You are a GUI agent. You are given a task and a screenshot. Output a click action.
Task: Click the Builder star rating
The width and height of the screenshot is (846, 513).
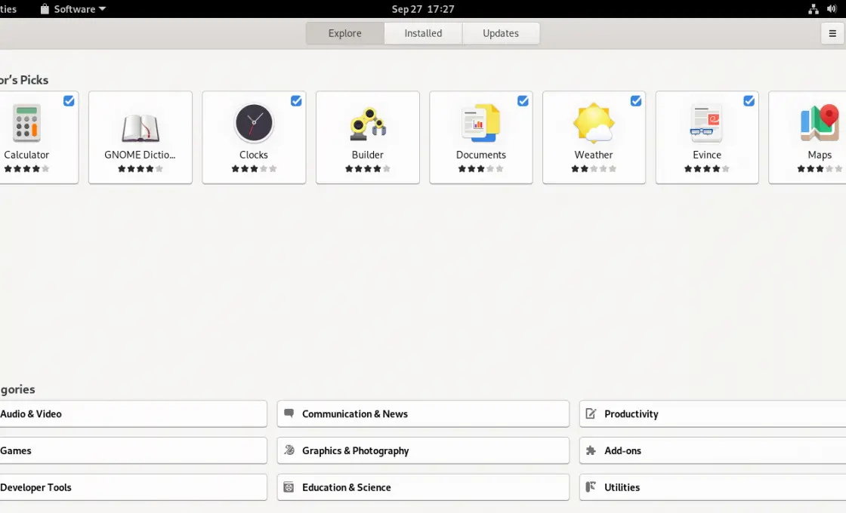click(367, 169)
